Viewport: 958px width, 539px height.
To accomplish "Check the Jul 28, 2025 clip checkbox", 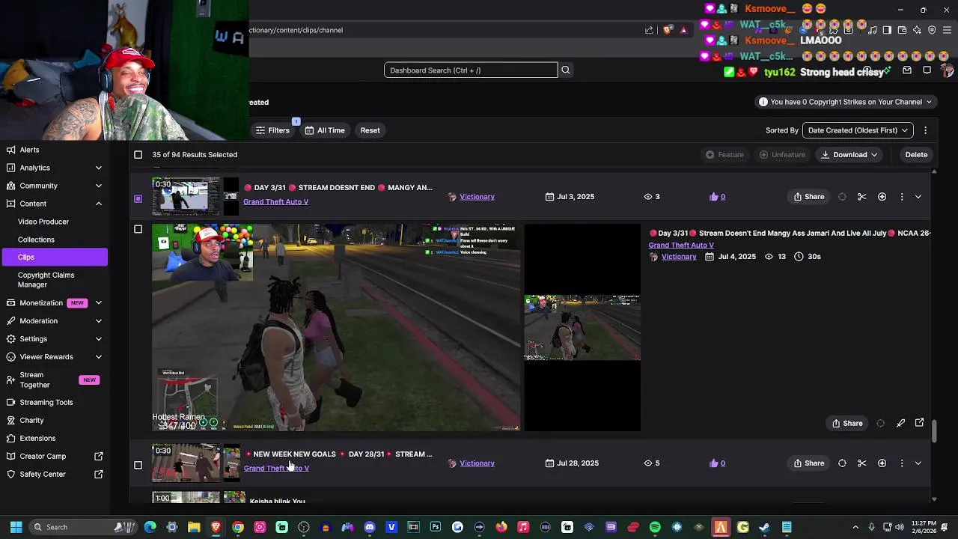I will [x=138, y=465].
